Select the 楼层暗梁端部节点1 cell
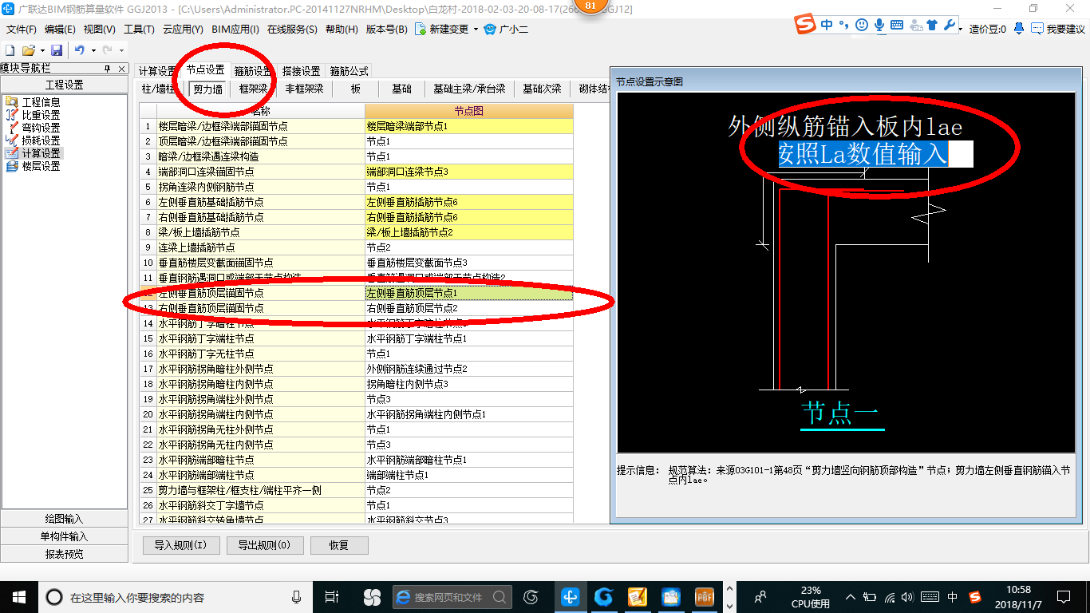 pyautogui.click(x=468, y=126)
